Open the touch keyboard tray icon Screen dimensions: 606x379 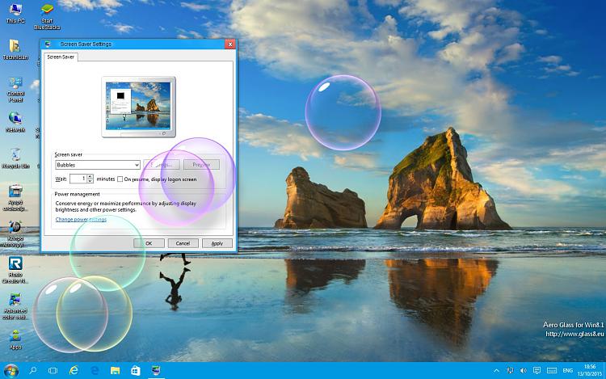pyautogui.click(x=552, y=370)
